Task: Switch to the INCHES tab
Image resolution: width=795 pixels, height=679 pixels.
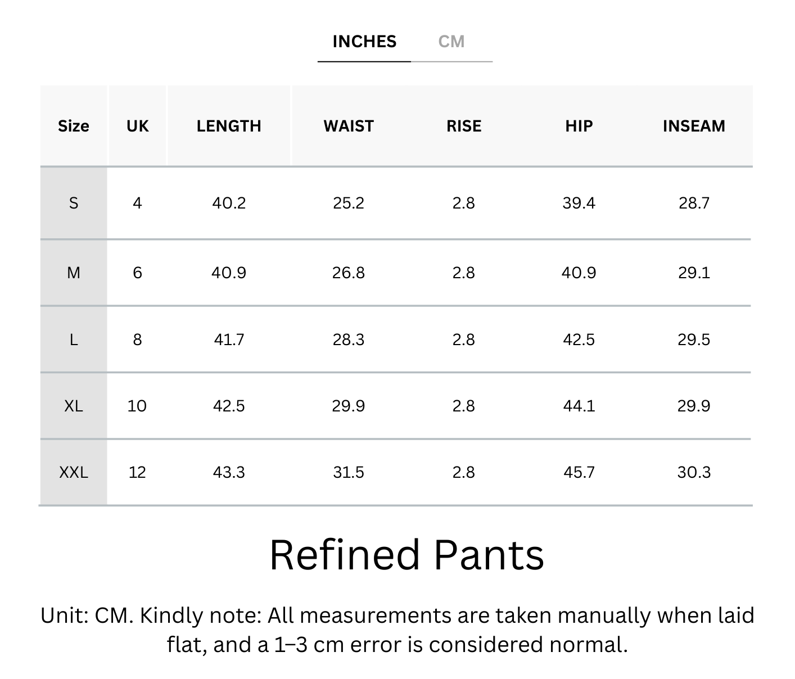Action: click(x=364, y=42)
